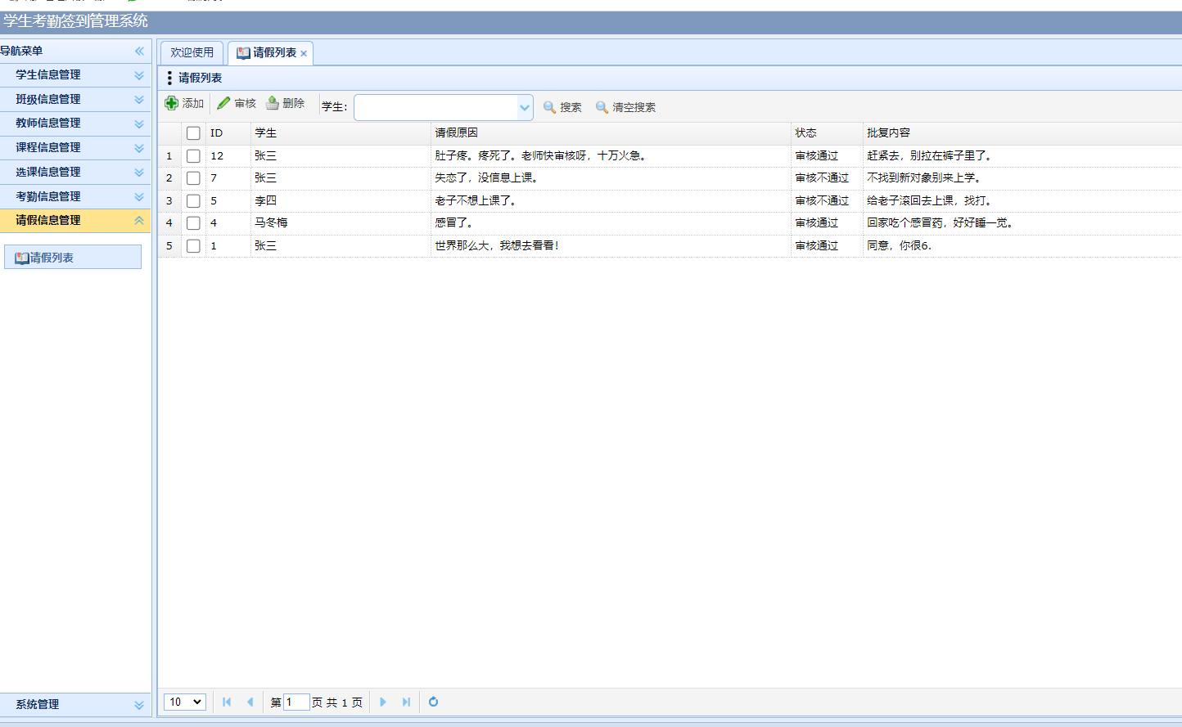This screenshot has width=1182, height=727.
Task: Expand 系统管理 menu section
Action: click(x=139, y=705)
